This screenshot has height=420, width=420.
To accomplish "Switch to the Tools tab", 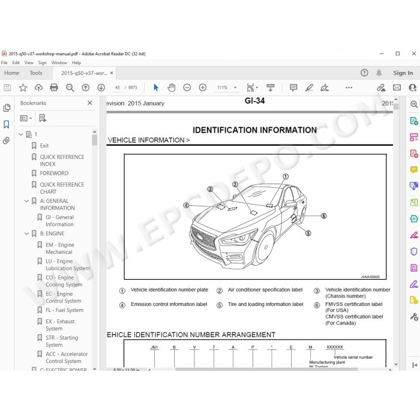I will (36, 73).
